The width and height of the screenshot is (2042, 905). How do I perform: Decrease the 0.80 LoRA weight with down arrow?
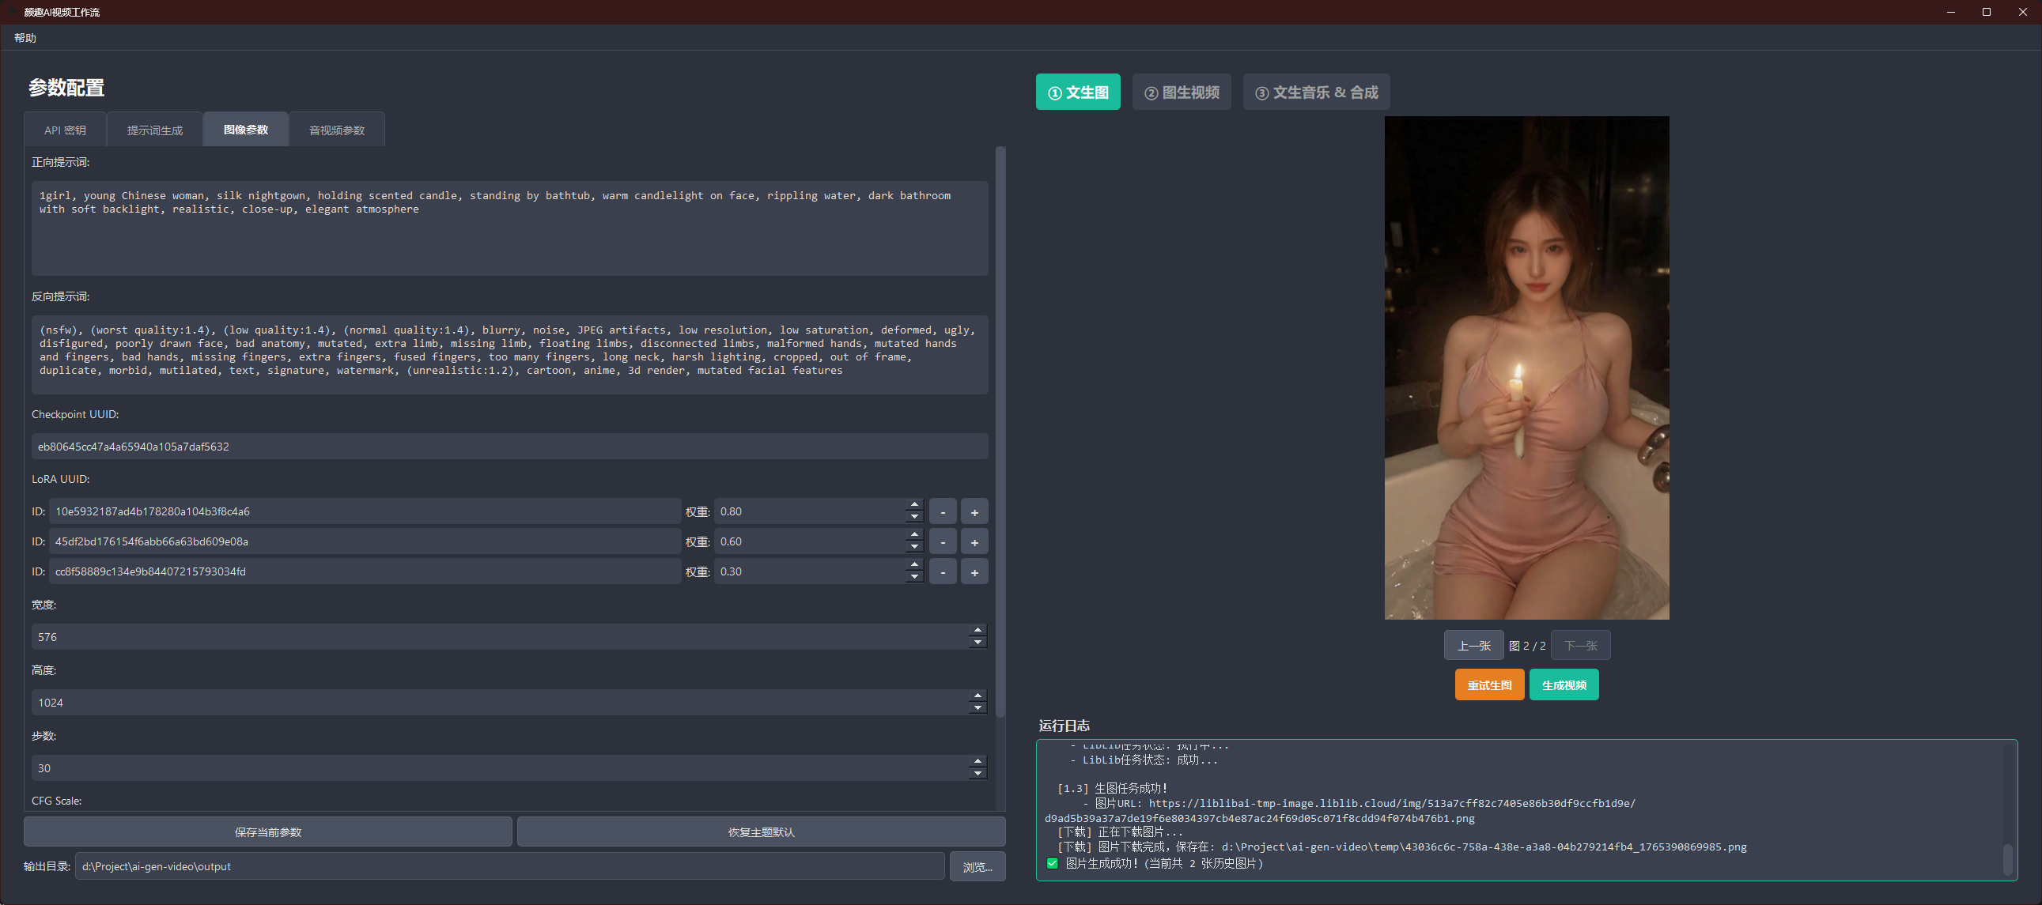[x=915, y=518]
